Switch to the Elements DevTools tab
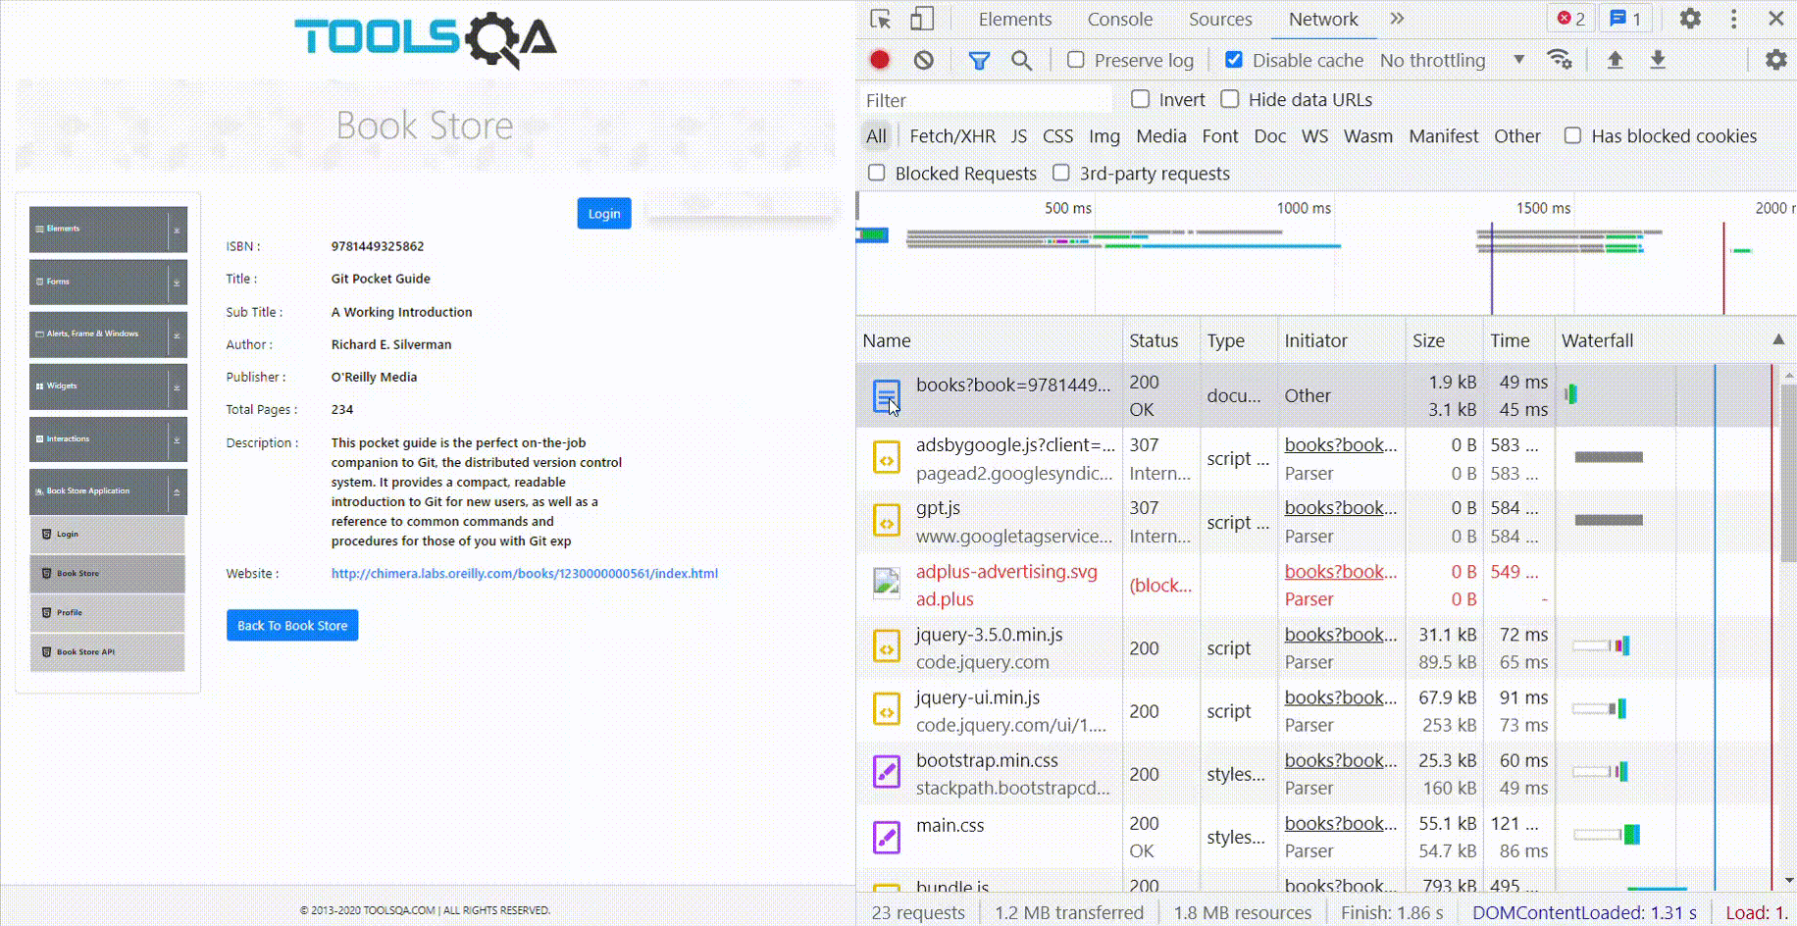1797x926 pixels. coord(1014,19)
